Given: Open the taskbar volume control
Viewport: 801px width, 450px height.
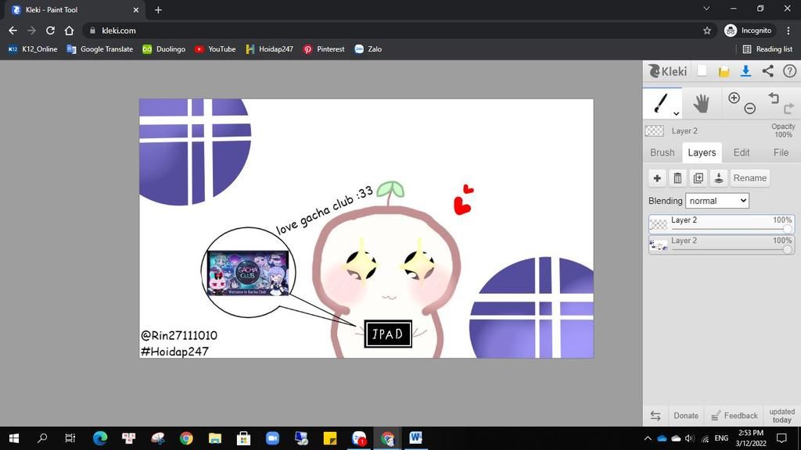Looking at the screenshot, I should [690, 438].
